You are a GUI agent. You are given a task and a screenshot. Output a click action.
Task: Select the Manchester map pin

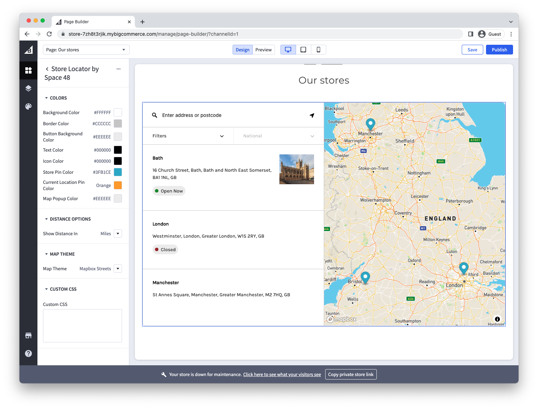click(371, 124)
